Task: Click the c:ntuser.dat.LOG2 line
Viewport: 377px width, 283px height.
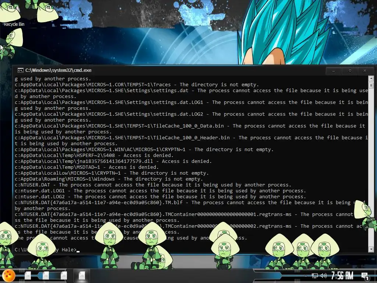Action: tap(160, 197)
